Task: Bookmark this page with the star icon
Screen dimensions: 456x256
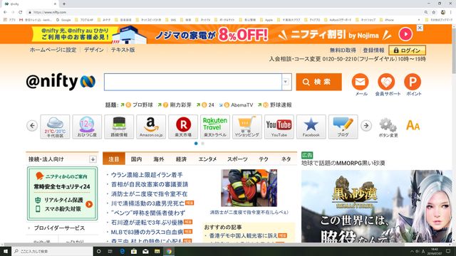Action: pos(434,12)
